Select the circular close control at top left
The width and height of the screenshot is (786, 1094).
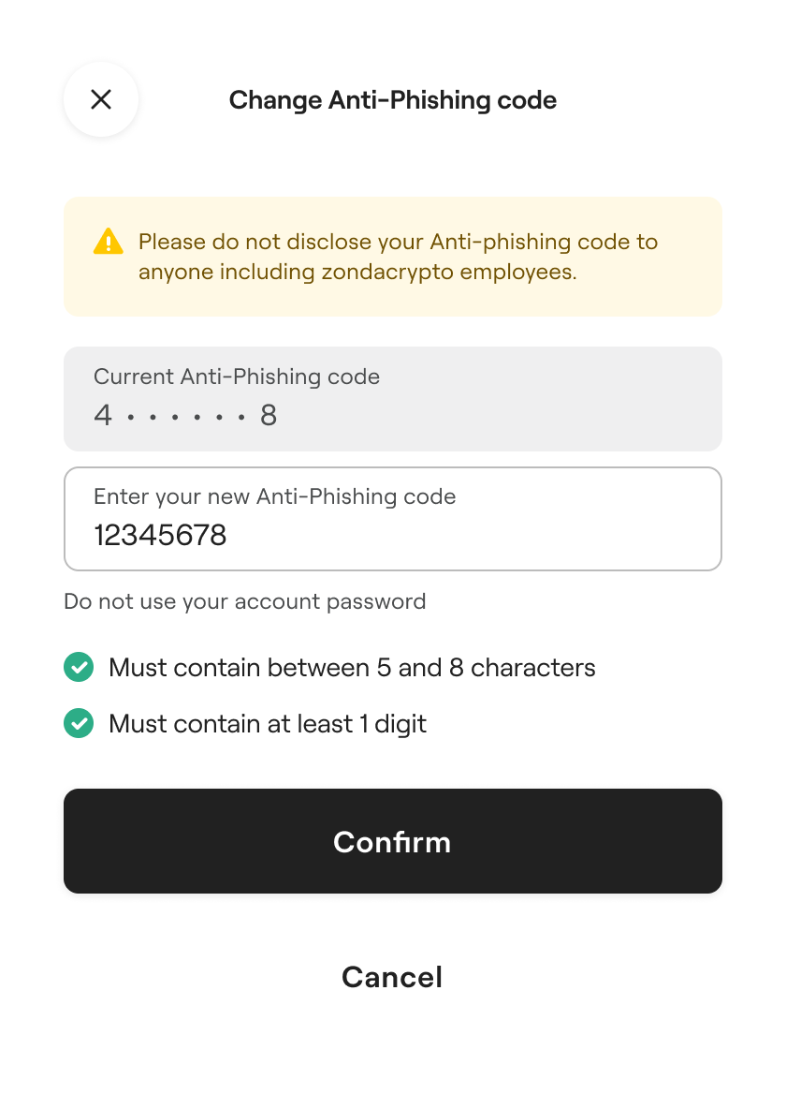(x=100, y=99)
